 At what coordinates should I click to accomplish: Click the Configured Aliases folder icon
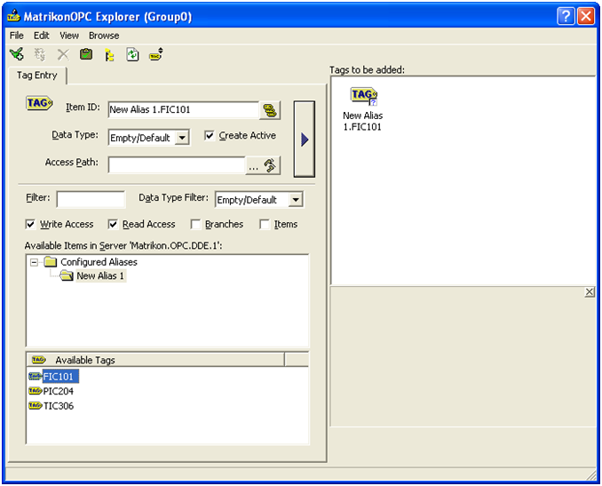[x=51, y=262]
